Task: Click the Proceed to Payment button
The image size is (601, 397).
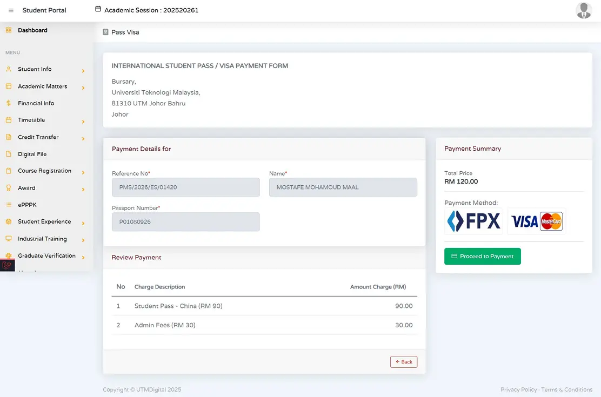Action: pyautogui.click(x=482, y=257)
